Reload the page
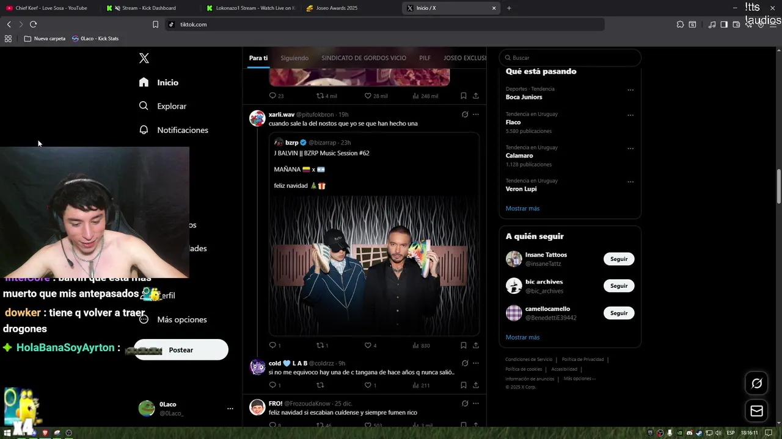Image resolution: width=782 pixels, height=439 pixels. (x=33, y=24)
